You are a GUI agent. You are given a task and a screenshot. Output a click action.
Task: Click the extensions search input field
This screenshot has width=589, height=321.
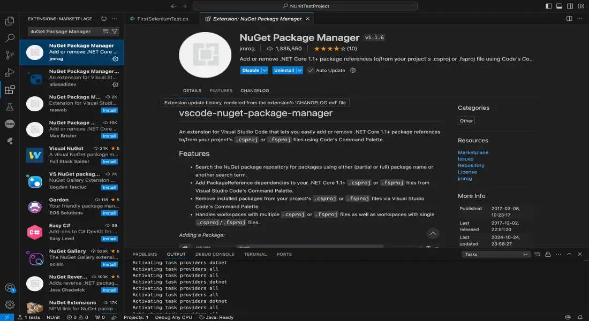click(x=65, y=32)
